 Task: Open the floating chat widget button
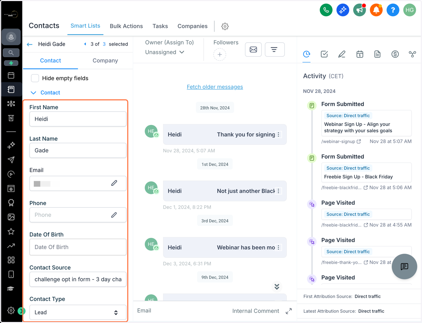pos(404,266)
